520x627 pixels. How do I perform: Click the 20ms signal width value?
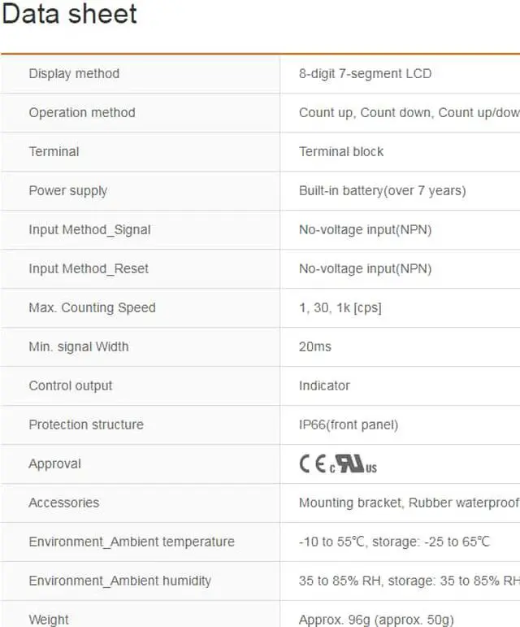click(x=315, y=346)
